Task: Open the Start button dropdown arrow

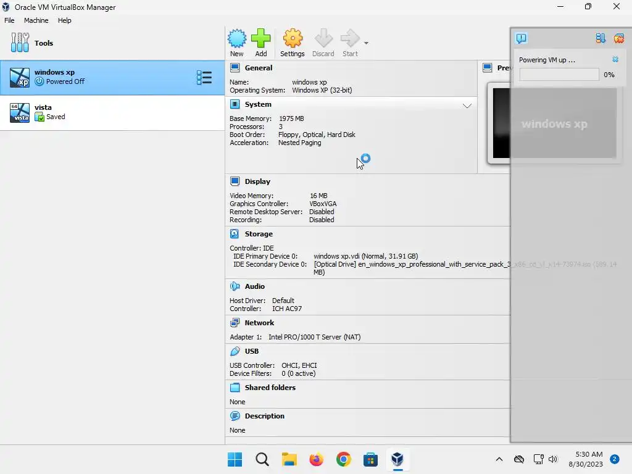Action: click(x=366, y=43)
